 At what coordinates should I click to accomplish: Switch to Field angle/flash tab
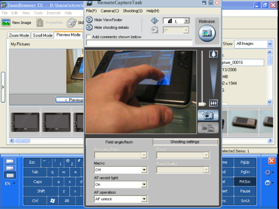coord(119,142)
